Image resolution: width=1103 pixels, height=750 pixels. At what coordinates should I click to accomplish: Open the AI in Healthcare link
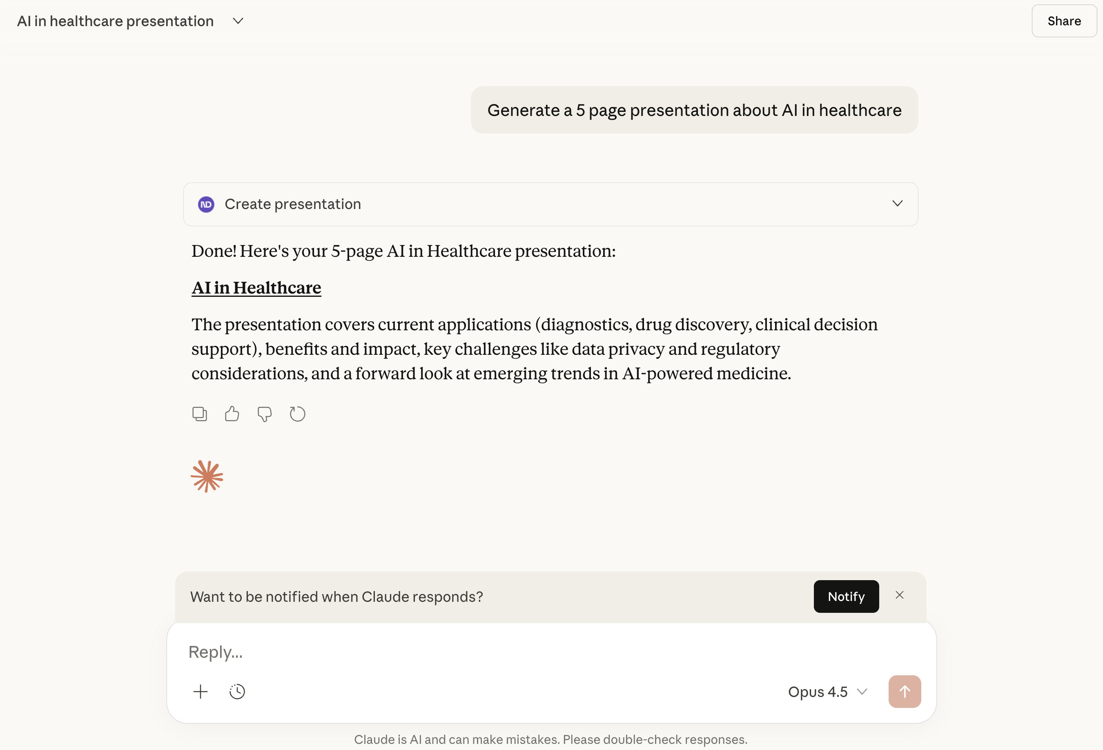click(256, 288)
